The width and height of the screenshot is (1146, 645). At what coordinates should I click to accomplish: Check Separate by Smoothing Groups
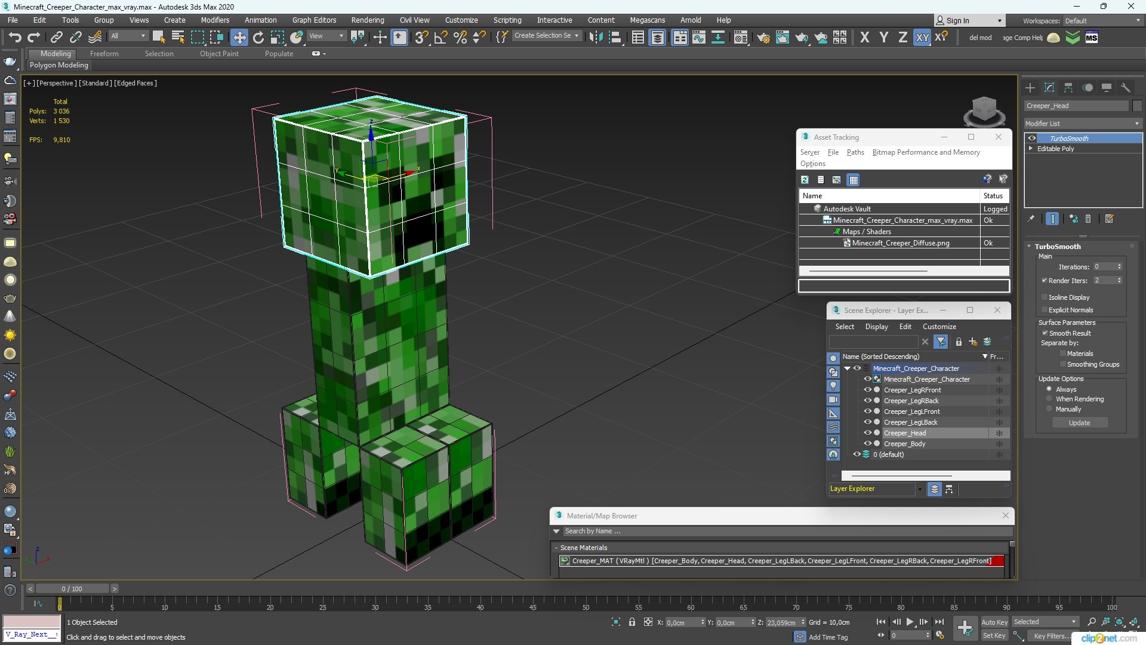[x=1063, y=364]
